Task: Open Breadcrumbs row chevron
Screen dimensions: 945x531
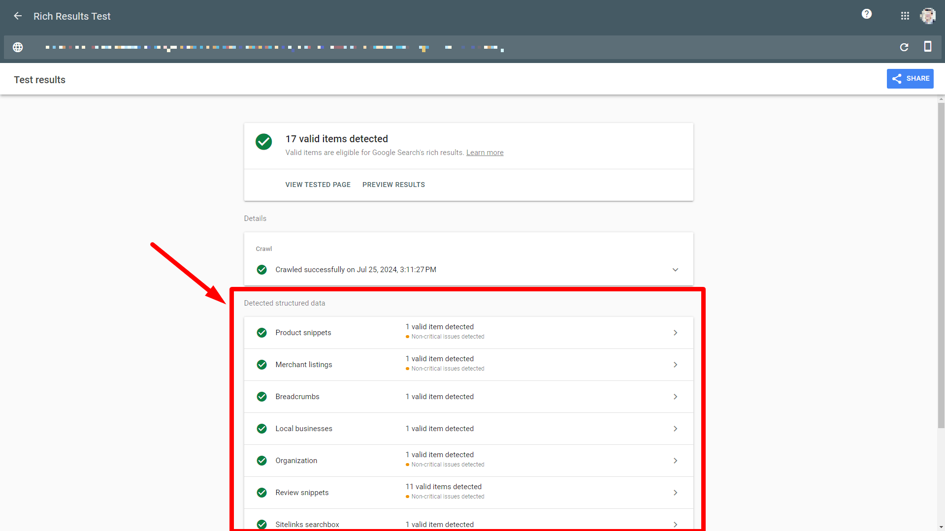Action: [675, 397]
